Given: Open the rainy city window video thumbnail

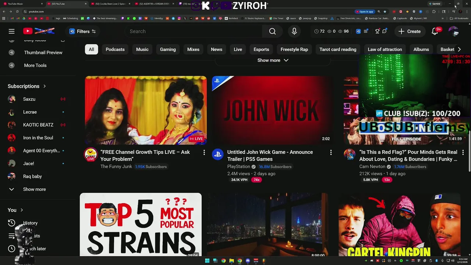Looking at the screenshot, I should pyautogui.click(x=268, y=225).
